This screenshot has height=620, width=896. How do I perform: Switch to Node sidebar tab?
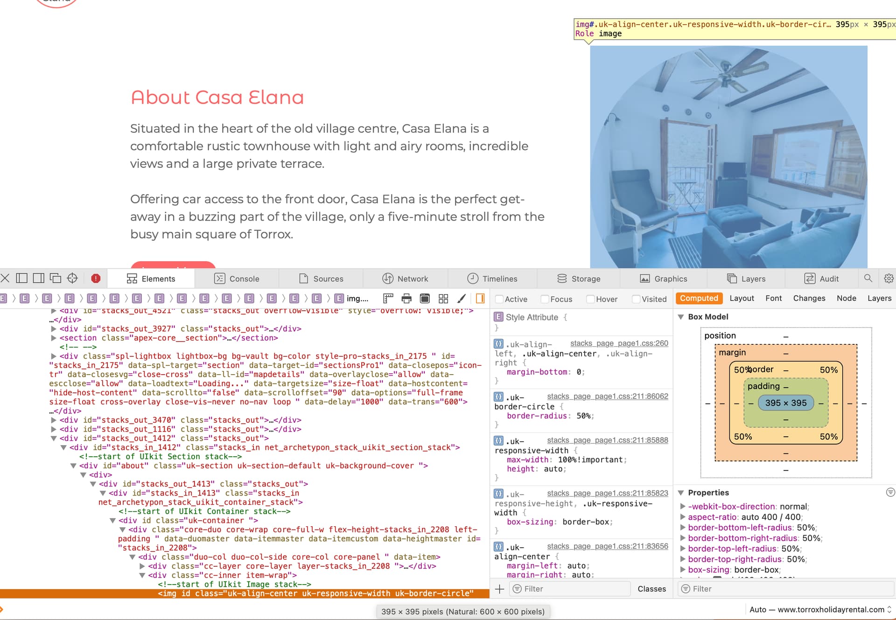pyautogui.click(x=846, y=298)
